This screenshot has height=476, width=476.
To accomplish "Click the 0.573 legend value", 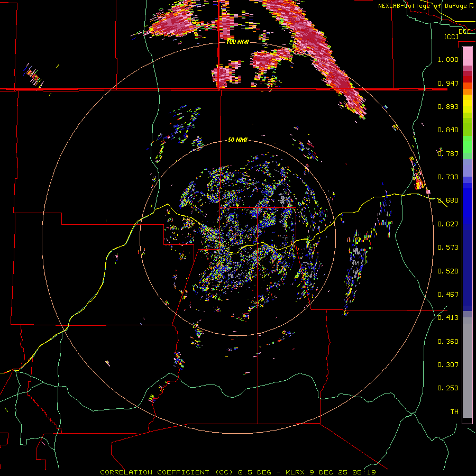I will coord(448,248).
